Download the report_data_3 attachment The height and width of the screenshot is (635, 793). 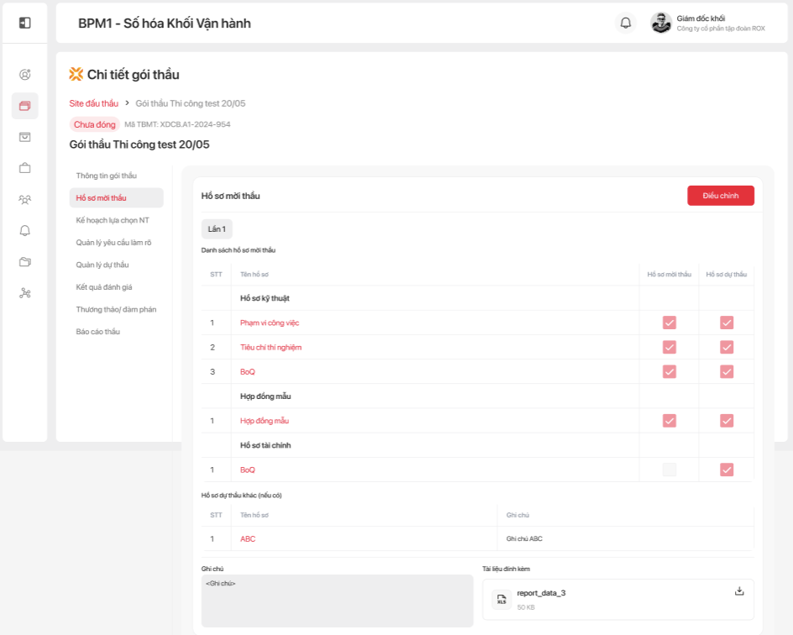coord(739,591)
